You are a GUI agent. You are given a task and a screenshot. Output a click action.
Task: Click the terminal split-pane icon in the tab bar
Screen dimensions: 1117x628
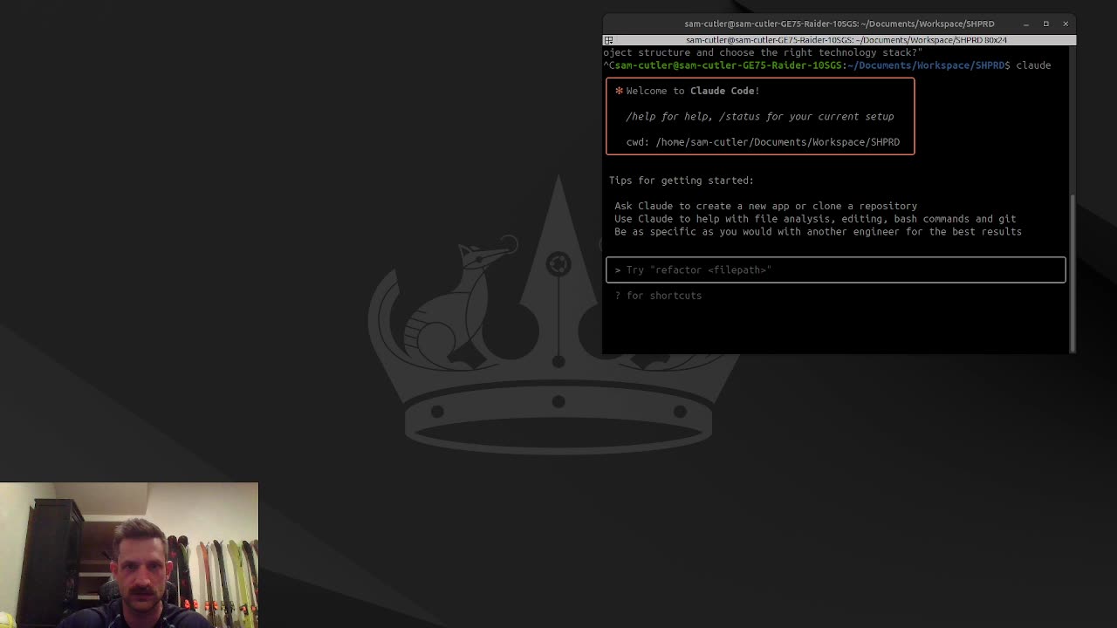(608, 40)
